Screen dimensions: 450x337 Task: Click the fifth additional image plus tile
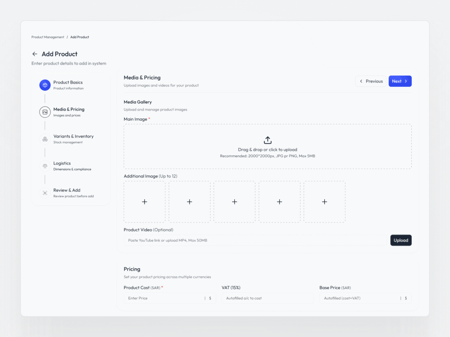324,202
